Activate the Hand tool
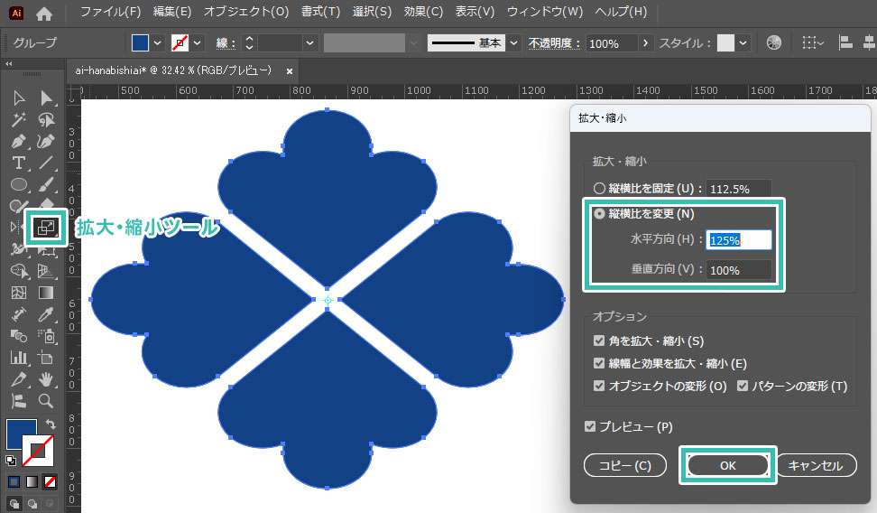877x513 pixels. pyautogui.click(x=45, y=379)
